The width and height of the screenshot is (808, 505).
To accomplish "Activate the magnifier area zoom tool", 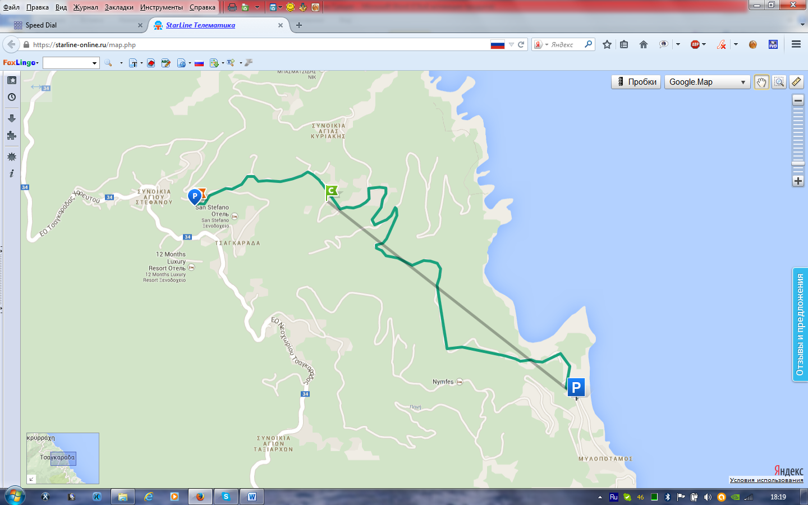I will click(779, 82).
